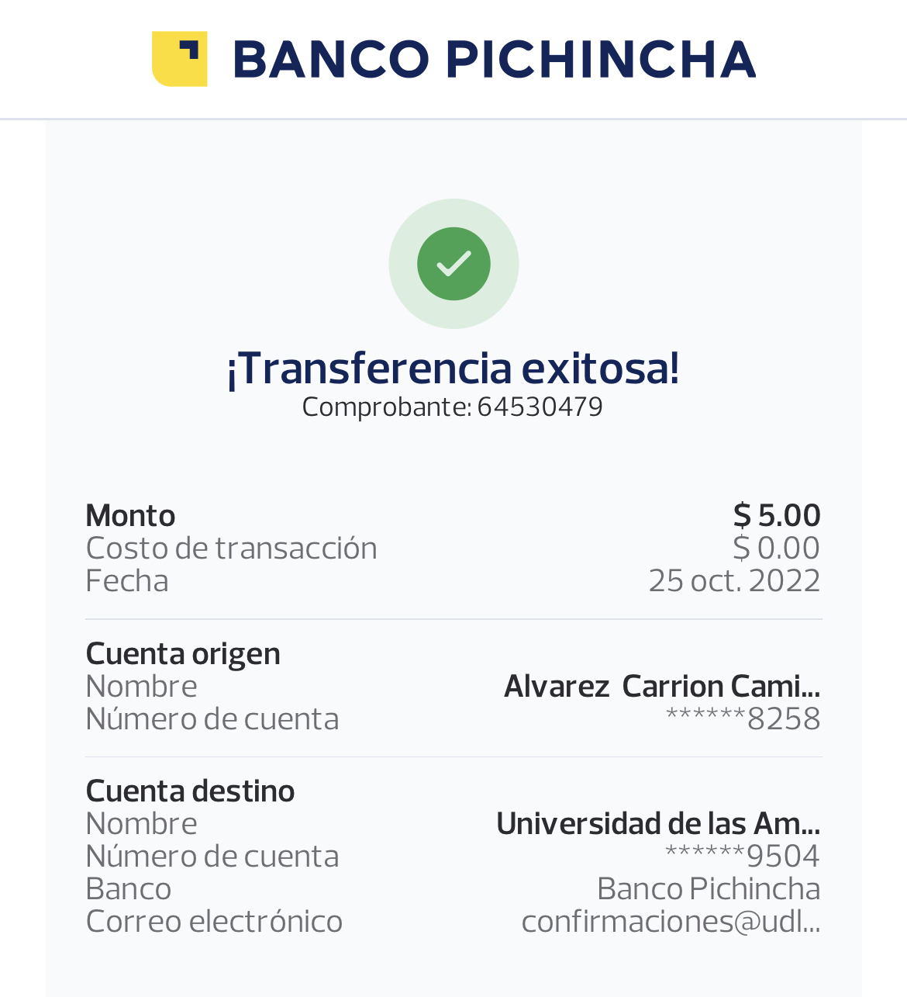Click the Cuenta origen section heading
This screenshot has height=997, width=907.
coord(183,654)
